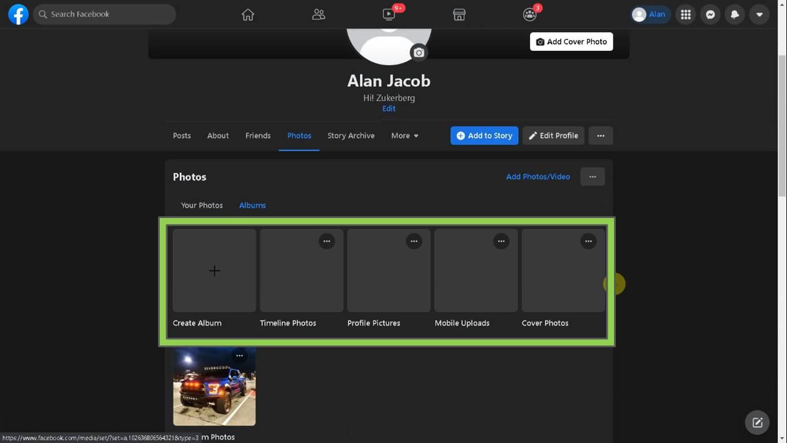This screenshot has height=443, width=787.
Task: Open the Marketplace icon
Action: [459, 14]
